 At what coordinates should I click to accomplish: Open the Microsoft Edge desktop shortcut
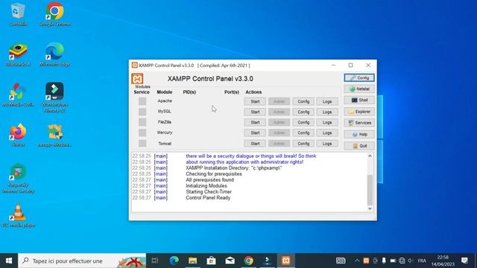pos(54,54)
